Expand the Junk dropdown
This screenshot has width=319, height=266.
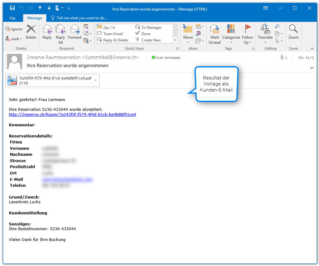[x=14, y=39]
